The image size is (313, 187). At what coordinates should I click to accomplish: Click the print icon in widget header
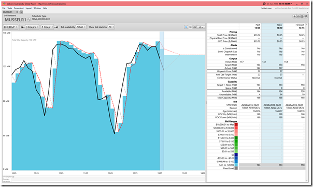point(302,17)
